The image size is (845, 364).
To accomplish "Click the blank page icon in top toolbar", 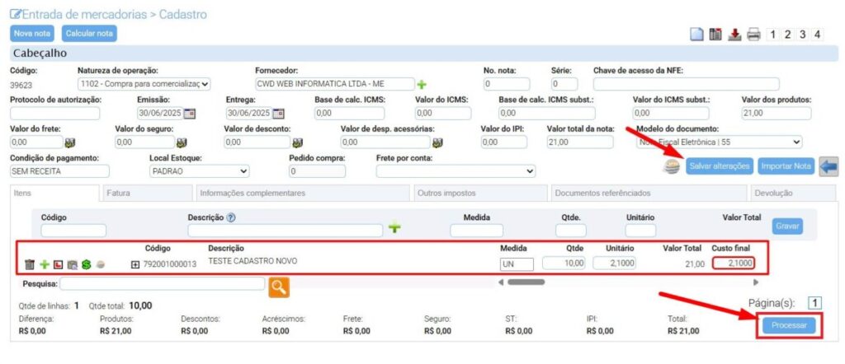I will click(x=696, y=35).
